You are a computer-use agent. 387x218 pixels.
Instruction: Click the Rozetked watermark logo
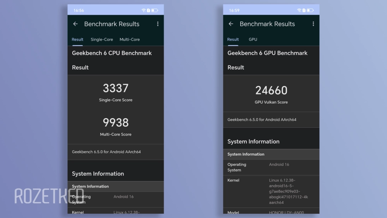(x=49, y=196)
